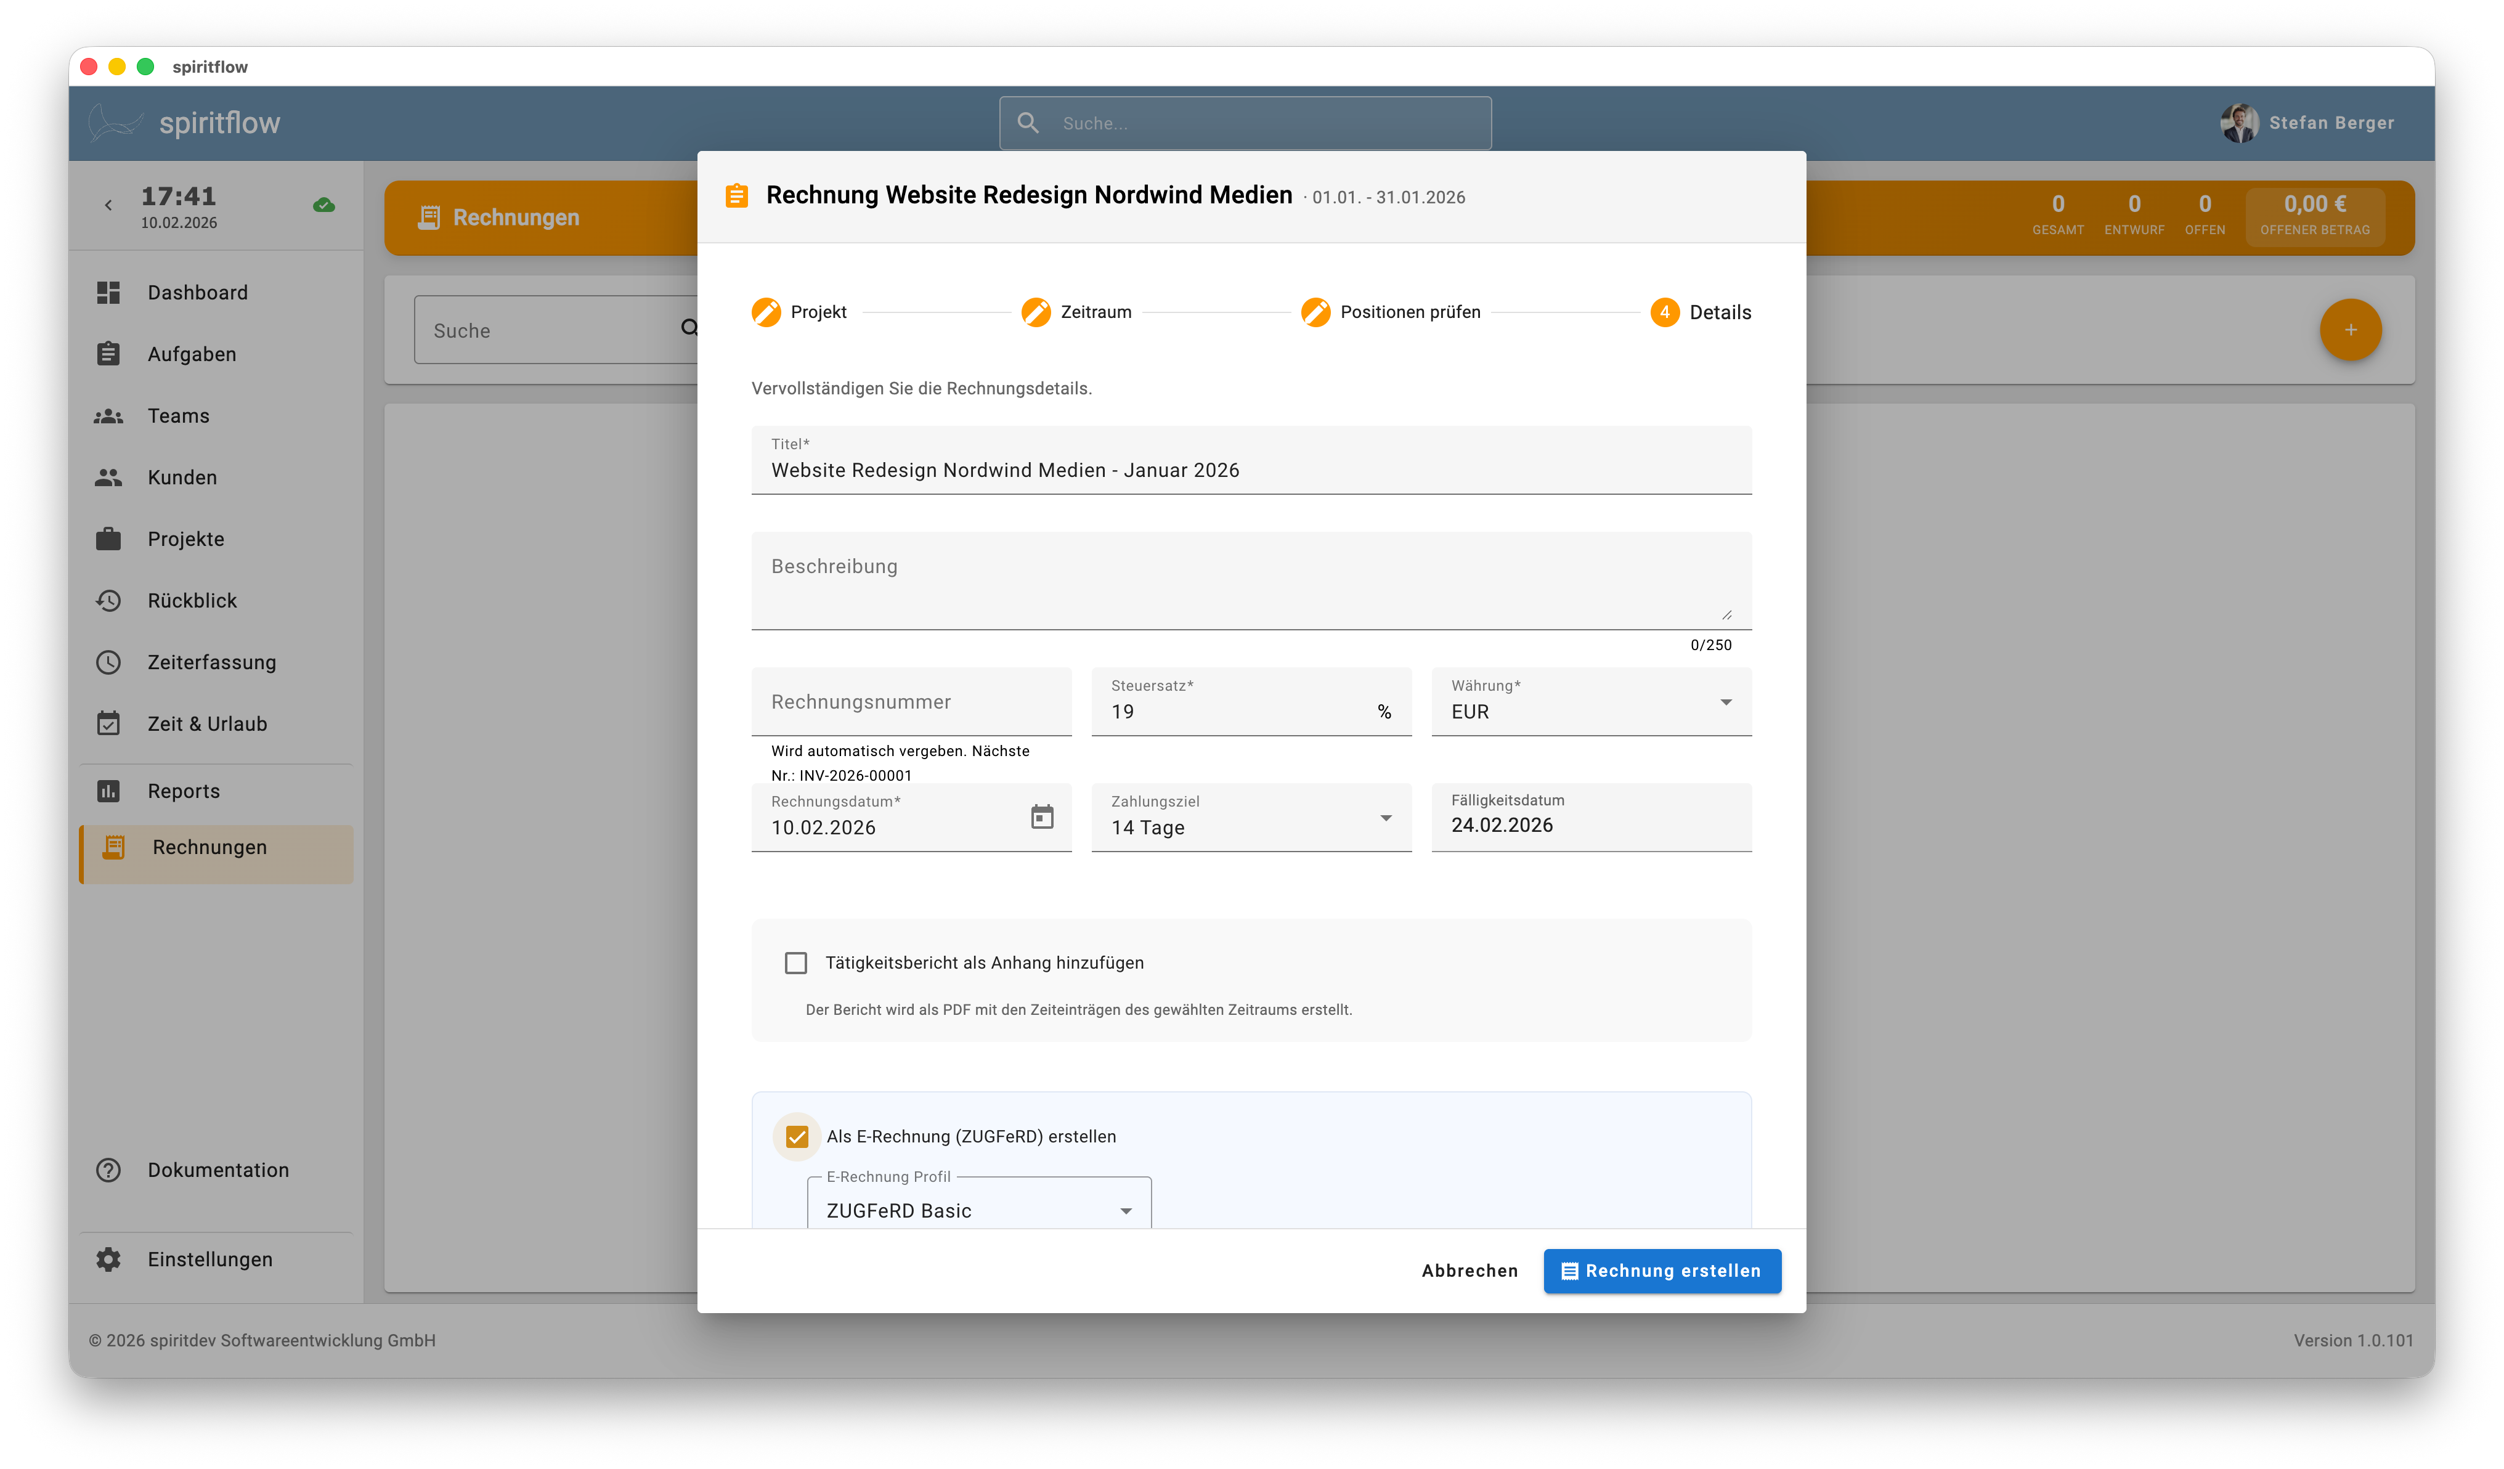Click the Zeitraum step pencil icon
Image resolution: width=2504 pixels, height=1469 pixels.
point(1035,312)
